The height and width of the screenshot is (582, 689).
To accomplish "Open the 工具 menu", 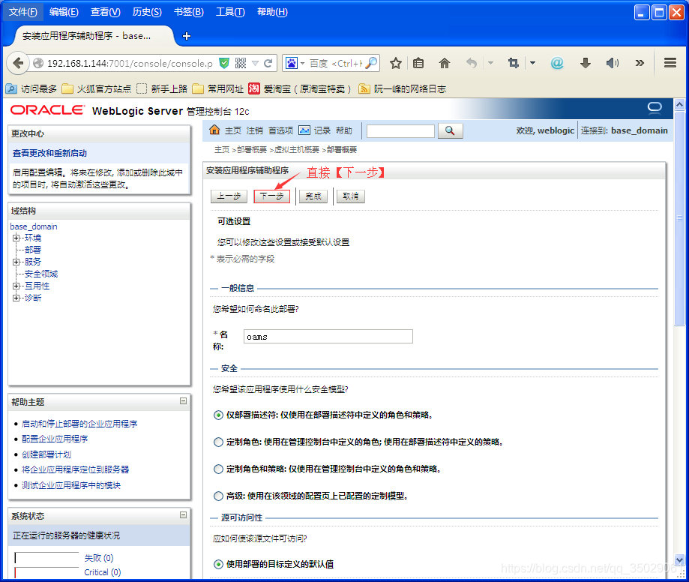I will pyautogui.click(x=230, y=12).
